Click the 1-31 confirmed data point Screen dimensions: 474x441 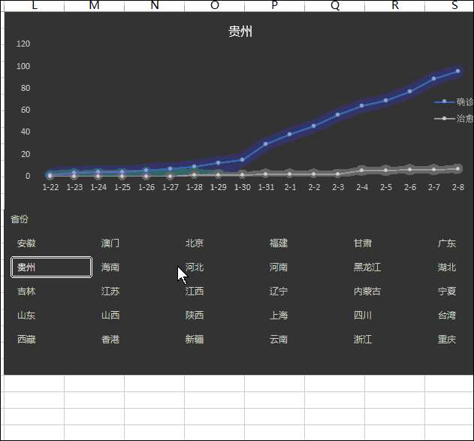pos(266,144)
